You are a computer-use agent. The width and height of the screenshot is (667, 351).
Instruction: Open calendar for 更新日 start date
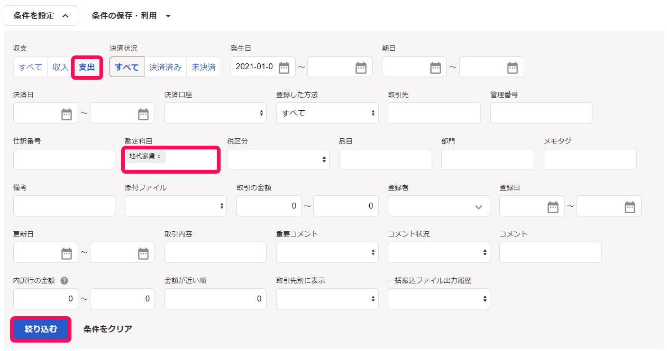67,253
